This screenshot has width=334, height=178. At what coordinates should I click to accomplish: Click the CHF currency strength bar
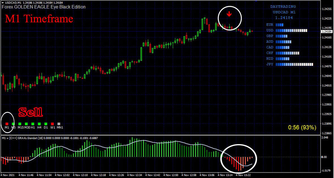click(x=288, y=53)
